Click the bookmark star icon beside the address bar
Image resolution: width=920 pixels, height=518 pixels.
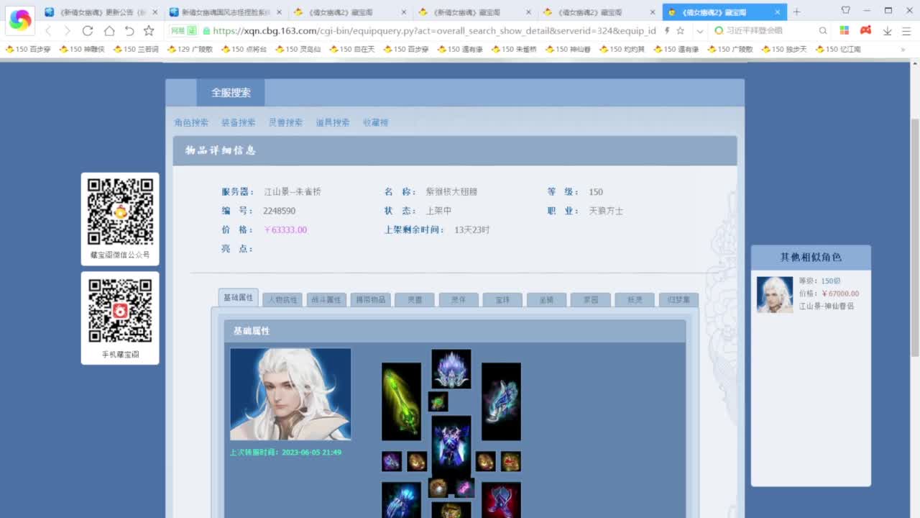tap(681, 30)
